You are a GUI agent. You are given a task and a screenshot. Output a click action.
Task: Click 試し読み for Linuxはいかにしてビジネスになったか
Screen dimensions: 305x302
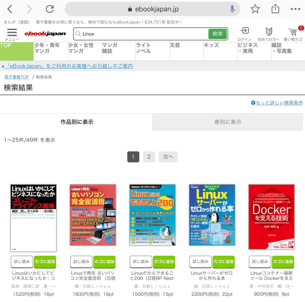coord(22,262)
